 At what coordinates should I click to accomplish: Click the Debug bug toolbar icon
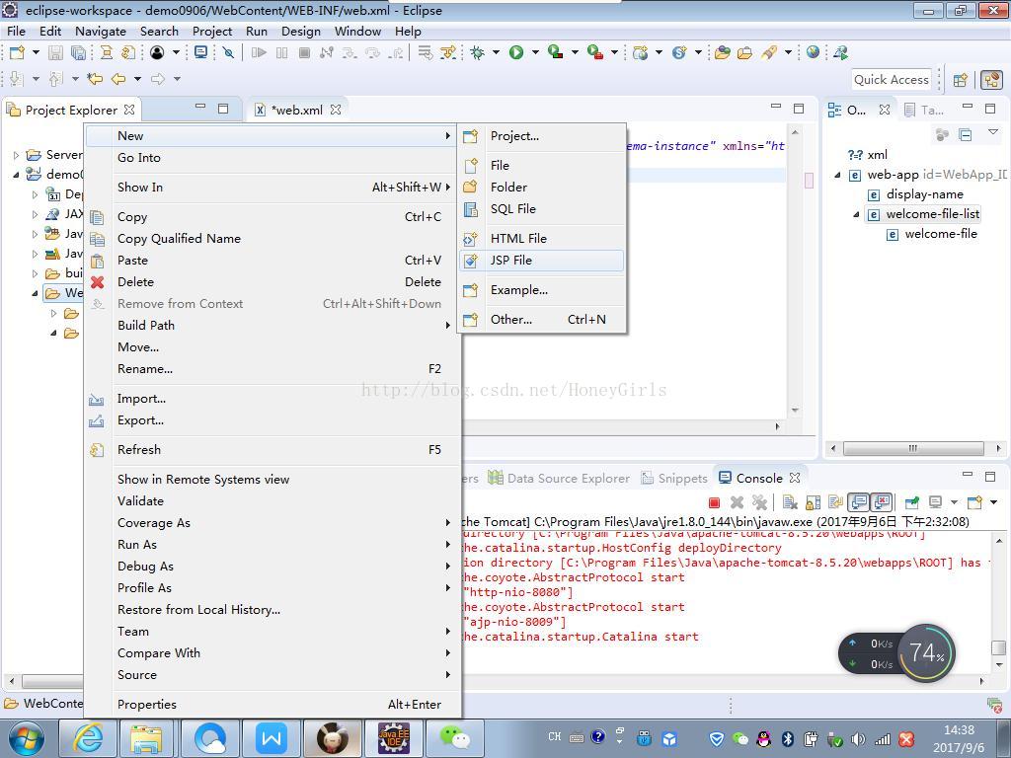(478, 52)
